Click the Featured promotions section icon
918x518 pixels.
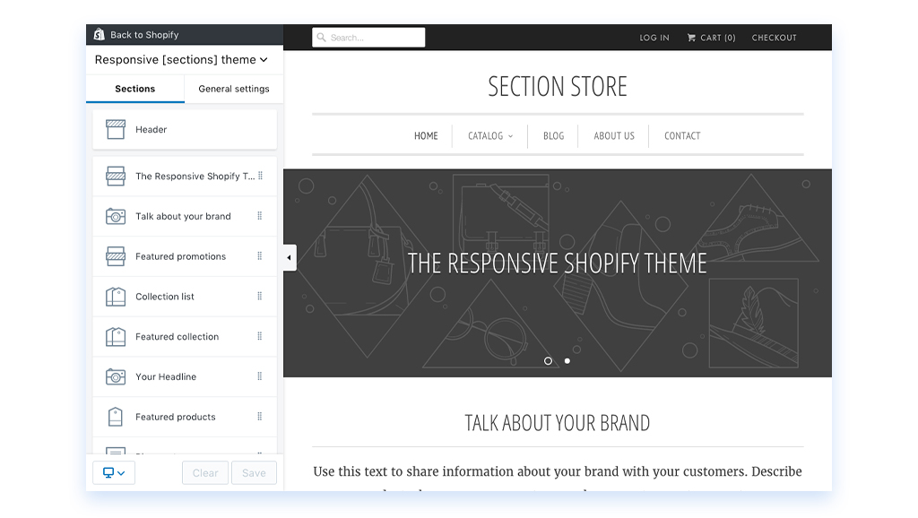pyautogui.click(x=115, y=256)
